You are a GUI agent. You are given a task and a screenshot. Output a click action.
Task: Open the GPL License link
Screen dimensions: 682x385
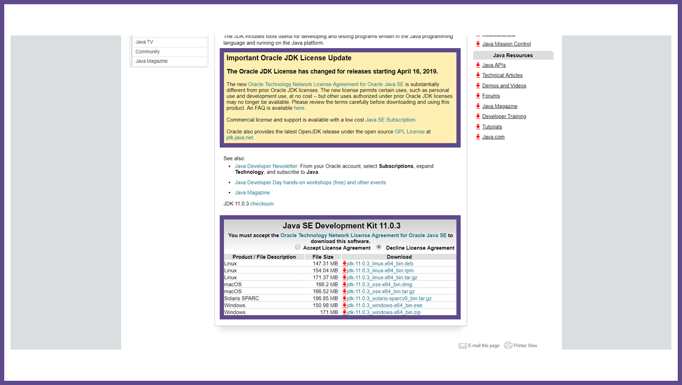pyautogui.click(x=410, y=132)
